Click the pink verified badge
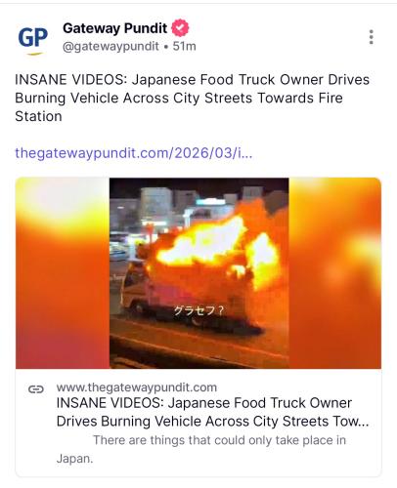Viewport: 397px width, 488px height. [x=180, y=28]
